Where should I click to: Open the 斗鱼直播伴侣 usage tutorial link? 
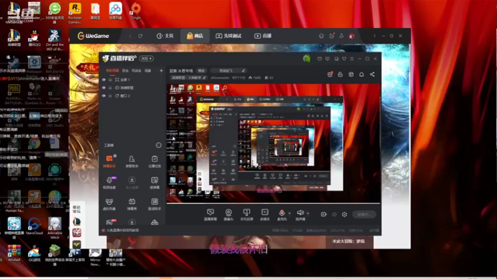pos(122,230)
